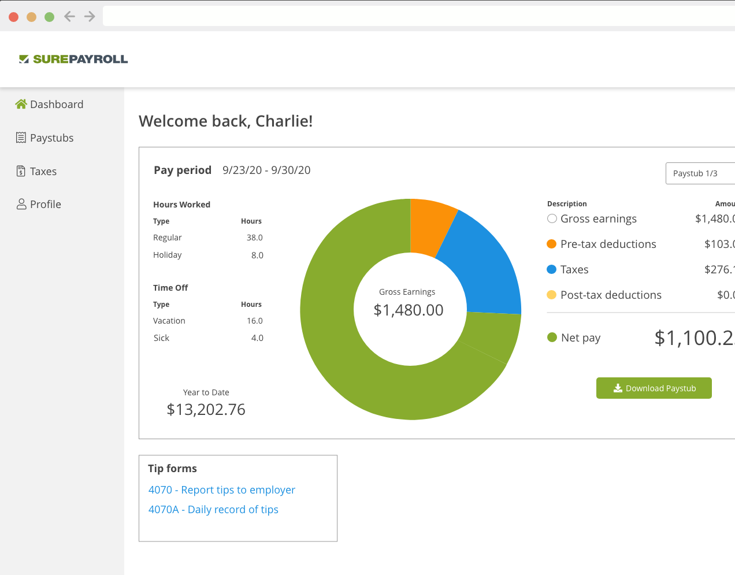The width and height of the screenshot is (735, 575).
Task: Select the Gross earnings radio circle
Action: tap(552, 218)
